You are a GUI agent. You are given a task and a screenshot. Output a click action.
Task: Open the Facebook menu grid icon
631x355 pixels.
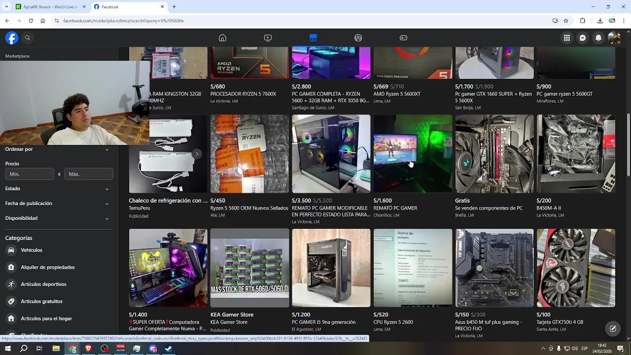[x=567, y=38]
